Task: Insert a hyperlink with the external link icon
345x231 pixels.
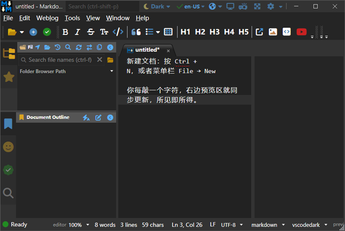Action: coord(259,32)
